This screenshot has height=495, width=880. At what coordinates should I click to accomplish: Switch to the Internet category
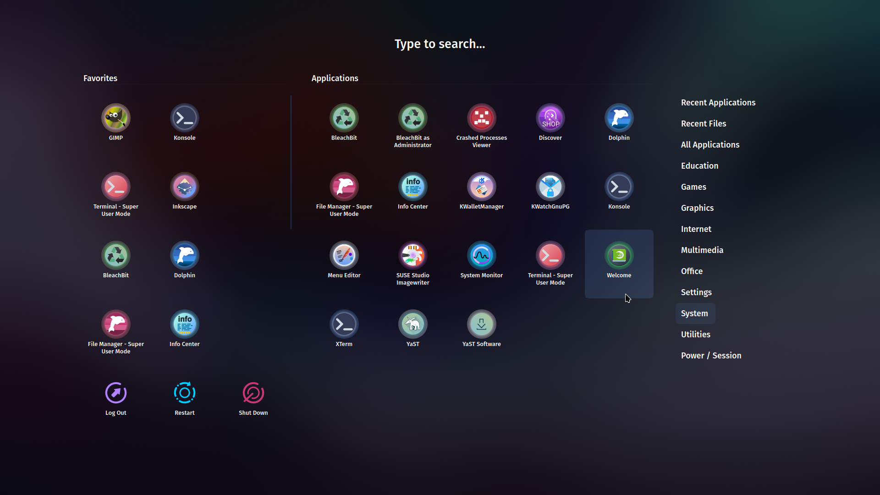(696, 229)
